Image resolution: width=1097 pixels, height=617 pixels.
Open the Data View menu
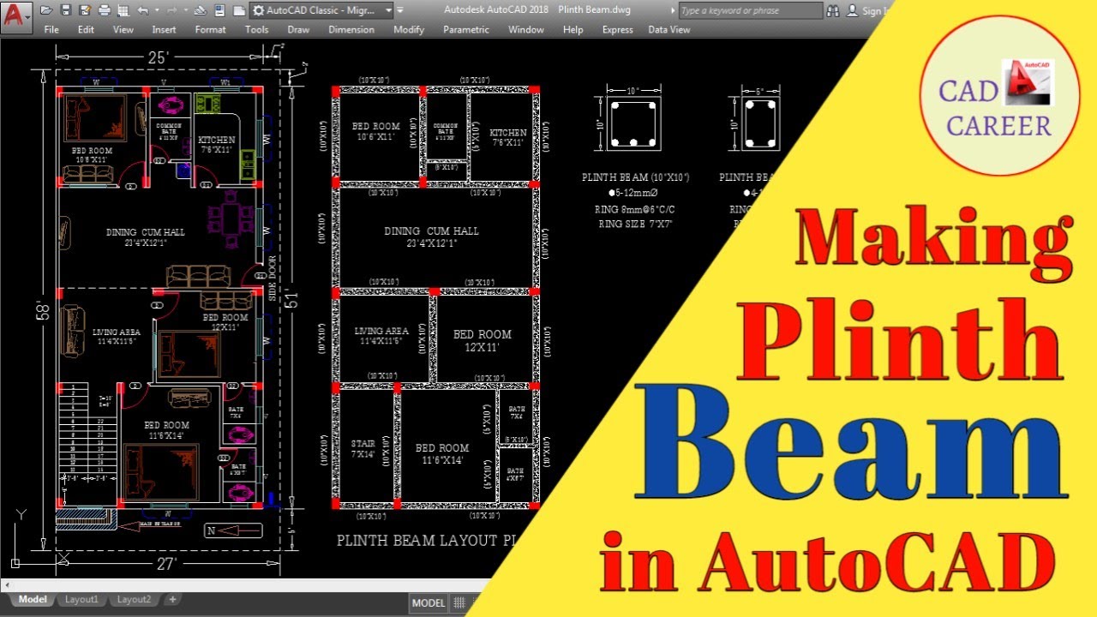point(669,29)
